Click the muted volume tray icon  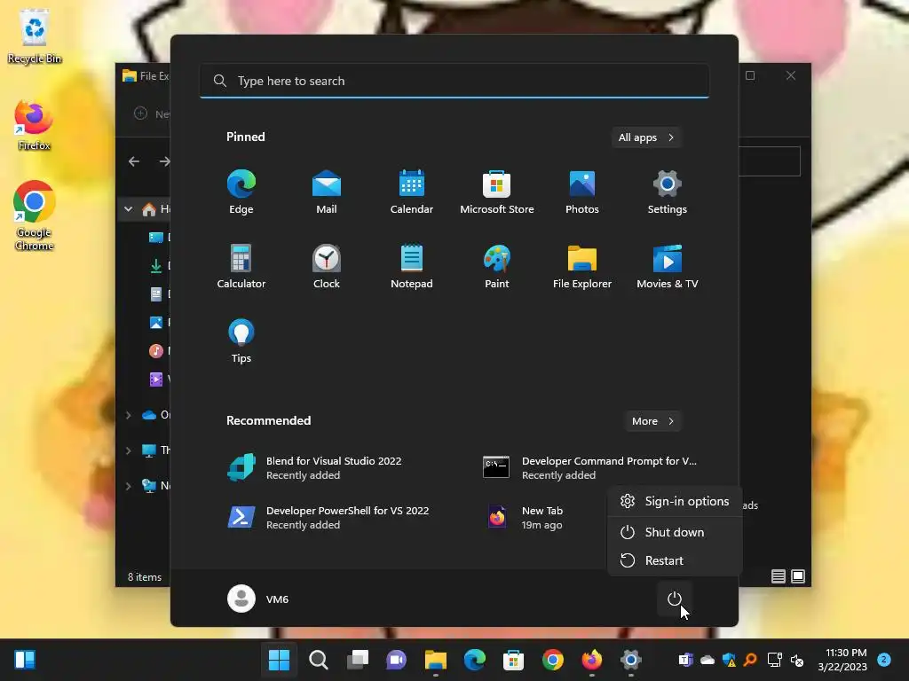tap(797, 660)
